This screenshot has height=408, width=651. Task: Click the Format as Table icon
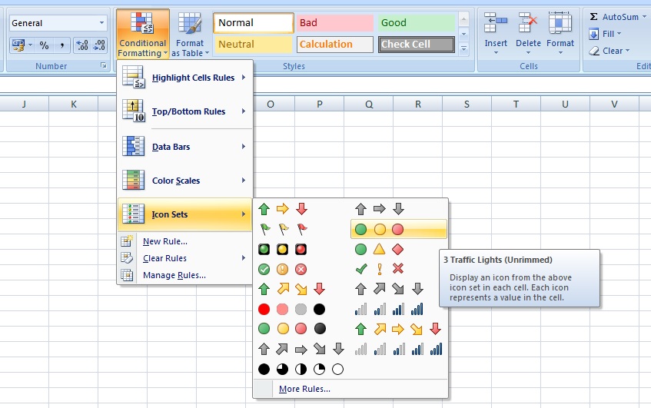[x=188, y=35]
